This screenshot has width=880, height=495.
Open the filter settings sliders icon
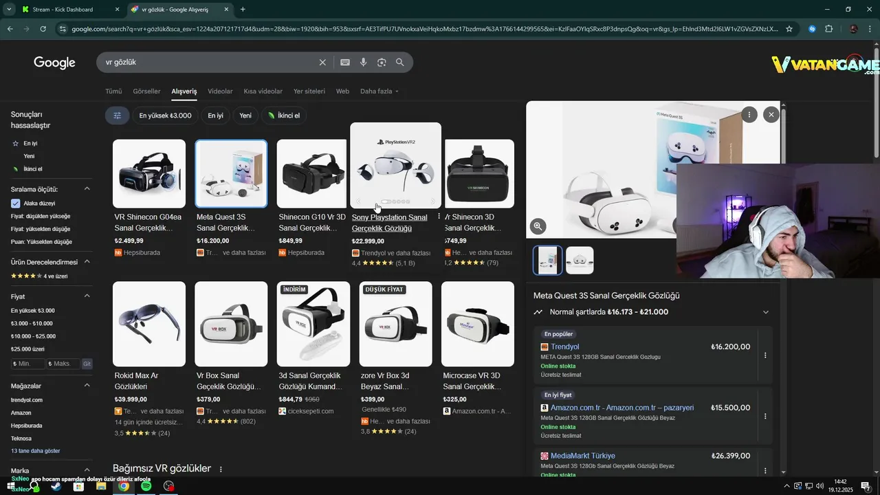(117, 115)
